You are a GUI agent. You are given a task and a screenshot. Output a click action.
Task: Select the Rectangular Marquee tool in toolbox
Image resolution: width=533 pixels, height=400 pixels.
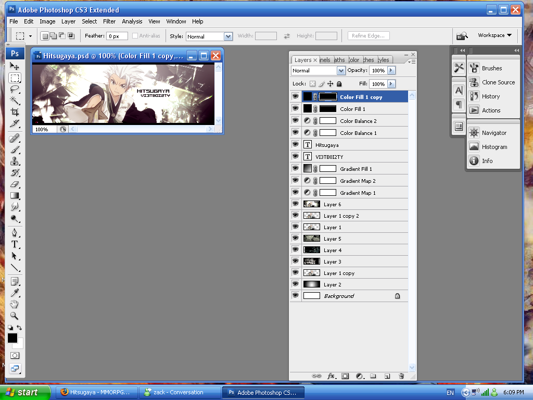15,78
